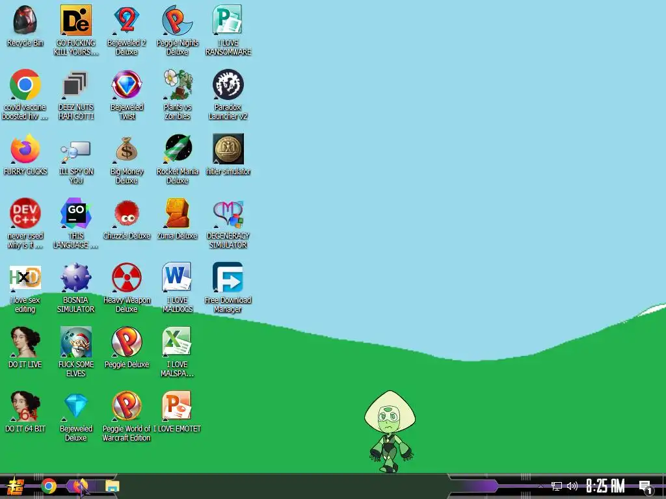Image resolution: width=666 pixels, height=499 pixels.
Task: Select the Peggle Nights Deluxe icon
Action: click(x=177, y=20)
